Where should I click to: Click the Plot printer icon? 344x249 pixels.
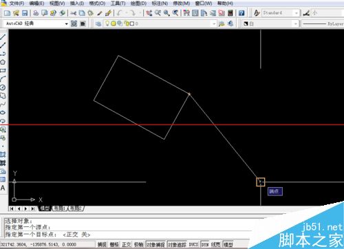pos(36,13)
